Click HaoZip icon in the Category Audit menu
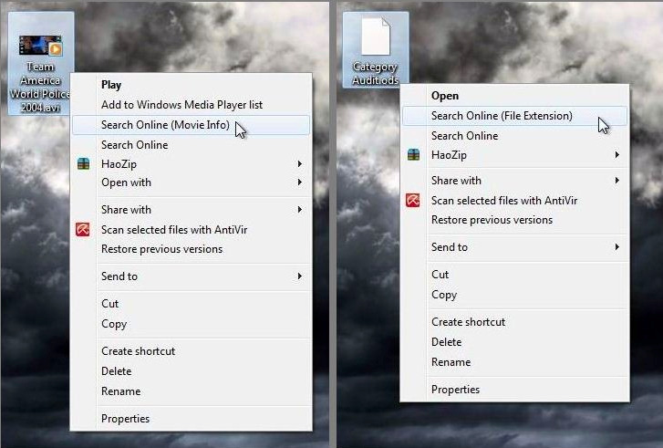Image resolution: width=663 pixels, height=448 pixels. (x=413, y=155)
